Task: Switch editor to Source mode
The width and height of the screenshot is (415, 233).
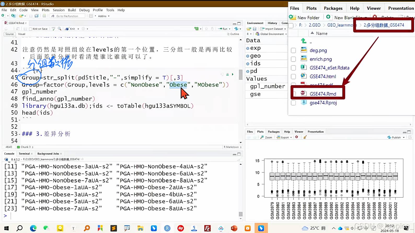Action: [x=9, y=34]
